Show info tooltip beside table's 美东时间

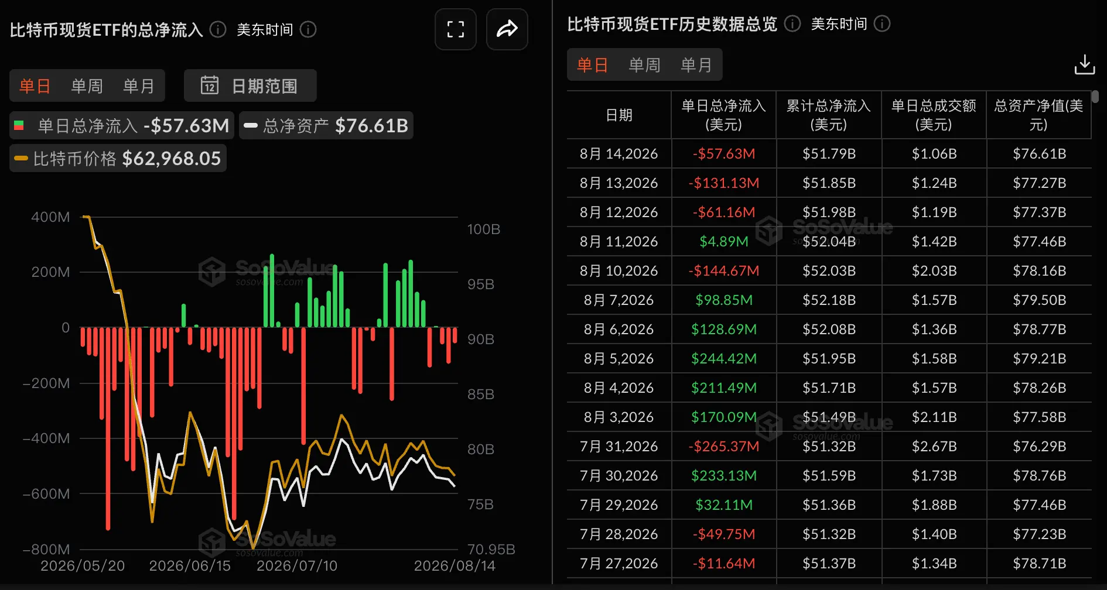pos(882,23)
